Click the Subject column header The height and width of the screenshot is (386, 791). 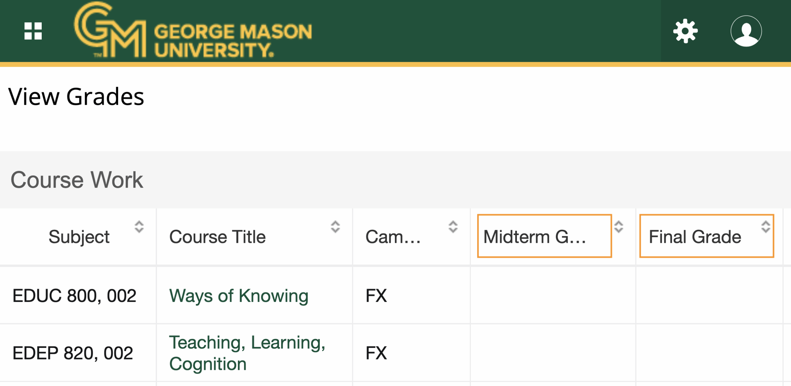click(79, 237)
